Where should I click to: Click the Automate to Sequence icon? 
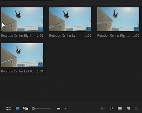pyautogui.click(x=103, y=108)
